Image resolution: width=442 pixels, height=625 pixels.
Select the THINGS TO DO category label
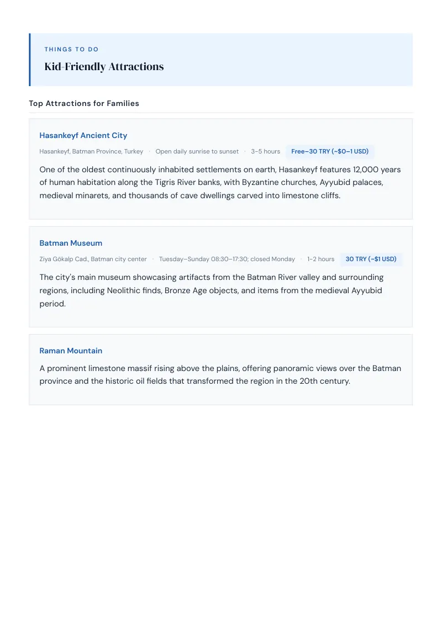tap(71, 50)
